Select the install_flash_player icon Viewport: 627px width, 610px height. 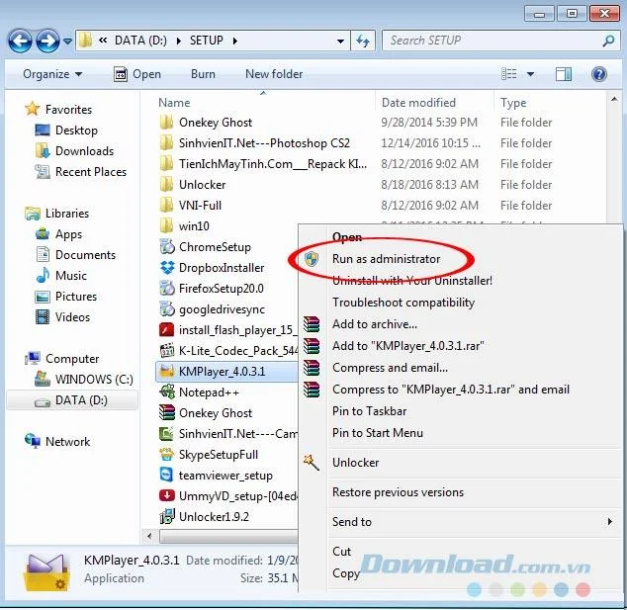click(167, 330)
